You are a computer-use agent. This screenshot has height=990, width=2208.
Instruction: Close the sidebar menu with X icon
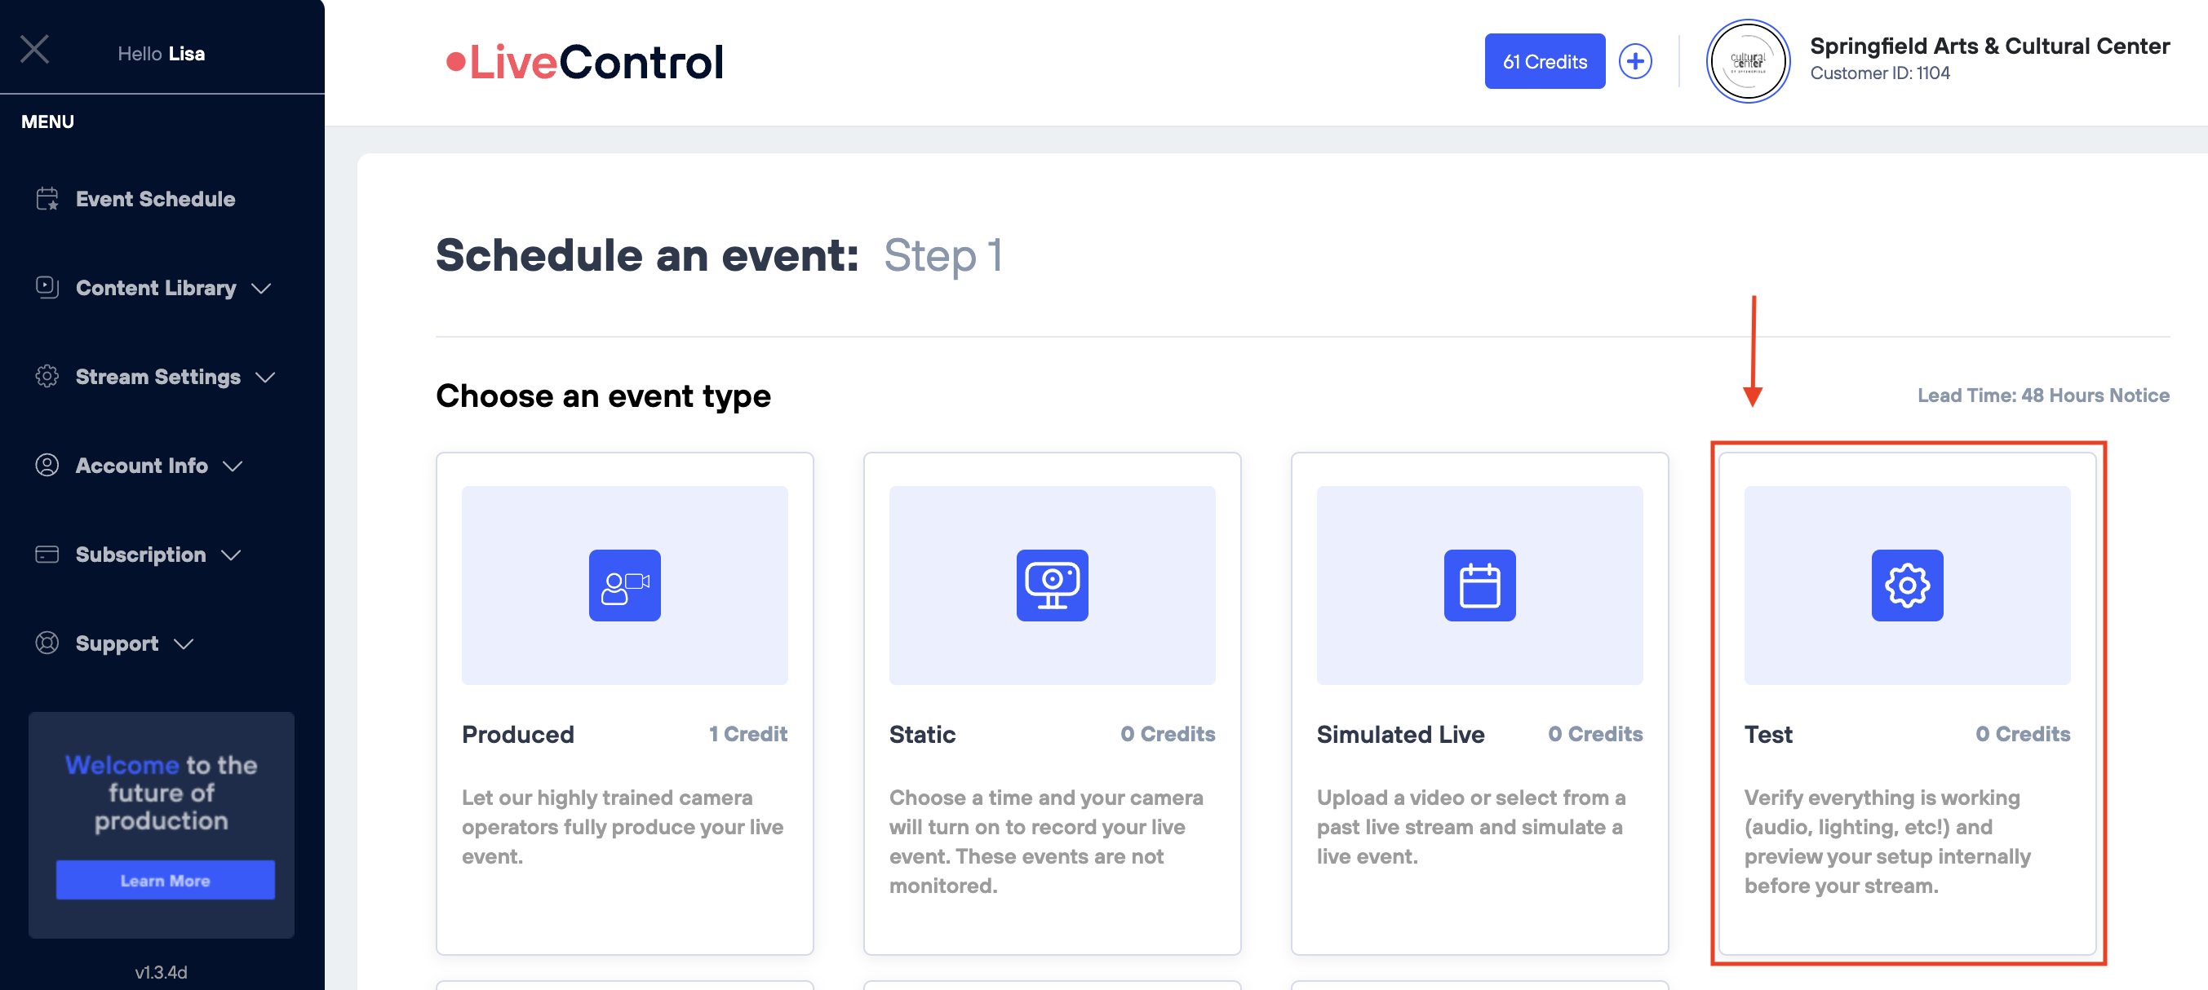34,50
